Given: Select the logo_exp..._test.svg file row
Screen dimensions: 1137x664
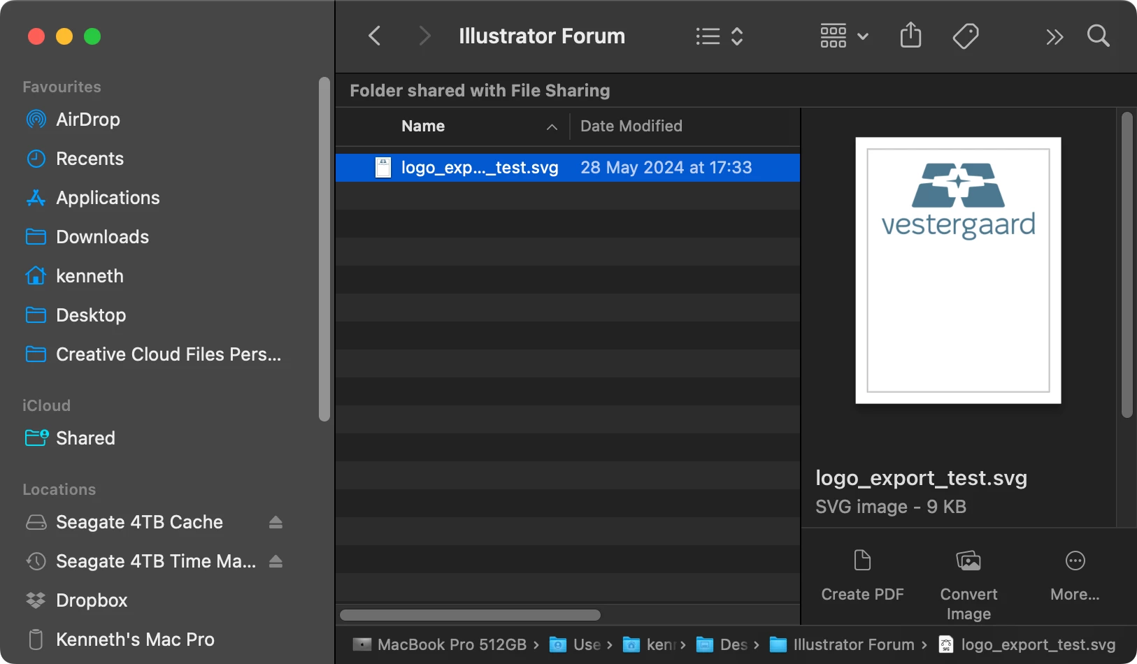Looking at the screenshot, I should (568, 168).
